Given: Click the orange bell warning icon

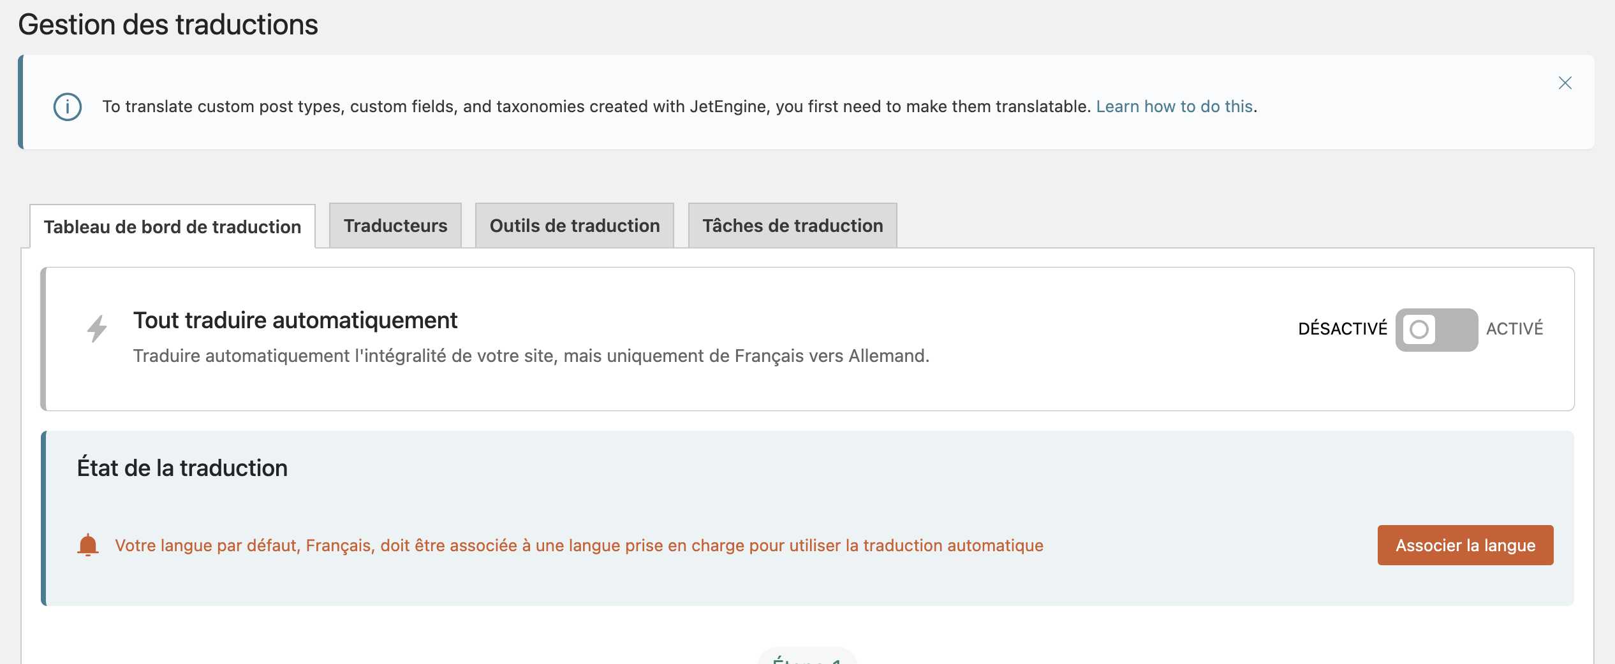Looking at the screenshot, I should coord(88,545).
